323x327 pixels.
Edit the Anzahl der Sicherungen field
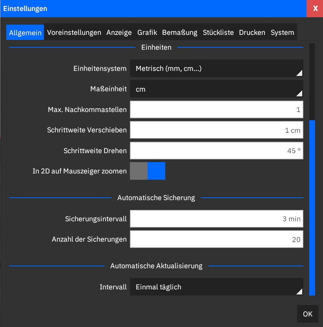pyautogui.click(x=217, y=239)
